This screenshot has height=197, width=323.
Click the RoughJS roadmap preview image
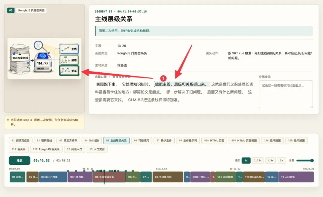45,59
